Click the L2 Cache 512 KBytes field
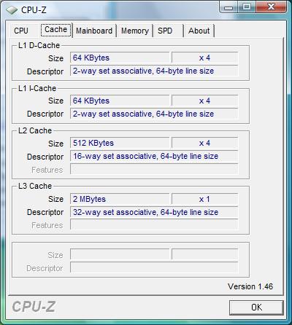The image size is (292, 325). (120, 143)
